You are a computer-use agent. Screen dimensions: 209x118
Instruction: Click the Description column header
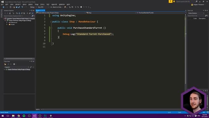202,18
